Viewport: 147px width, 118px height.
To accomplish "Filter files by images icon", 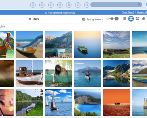I will (42, 5).
